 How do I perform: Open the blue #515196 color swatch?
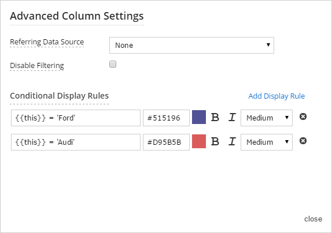199,117
